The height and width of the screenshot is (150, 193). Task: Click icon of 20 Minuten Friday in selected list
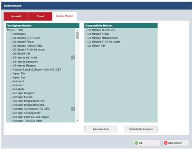pyautogui.click(x=86, y=34)
